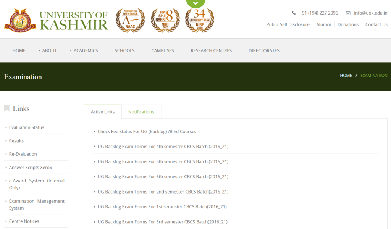Click the University of Kashmir logo emblem

coord(20,21)
